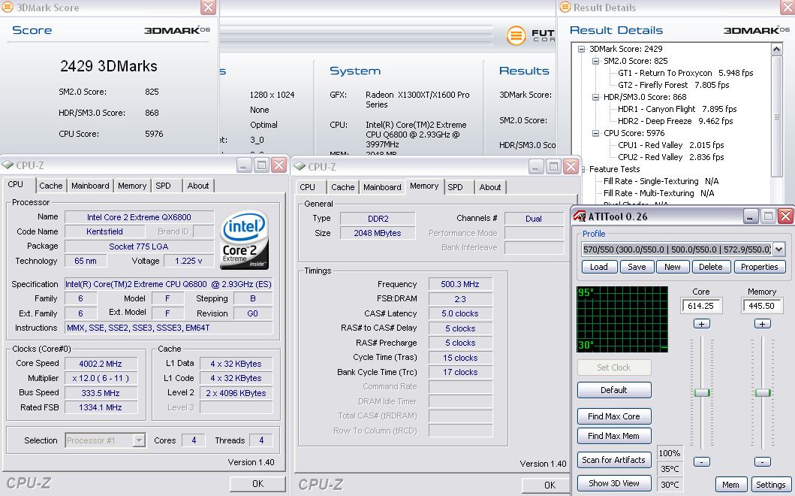
Task: Decrease Memory clock with minus button
Action: [763, 462]
